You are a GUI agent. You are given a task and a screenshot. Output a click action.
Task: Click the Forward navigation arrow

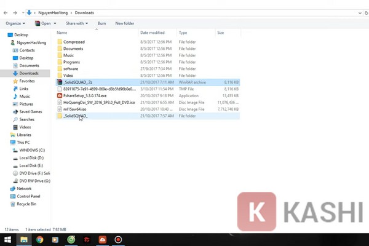[x=15, y=13]
